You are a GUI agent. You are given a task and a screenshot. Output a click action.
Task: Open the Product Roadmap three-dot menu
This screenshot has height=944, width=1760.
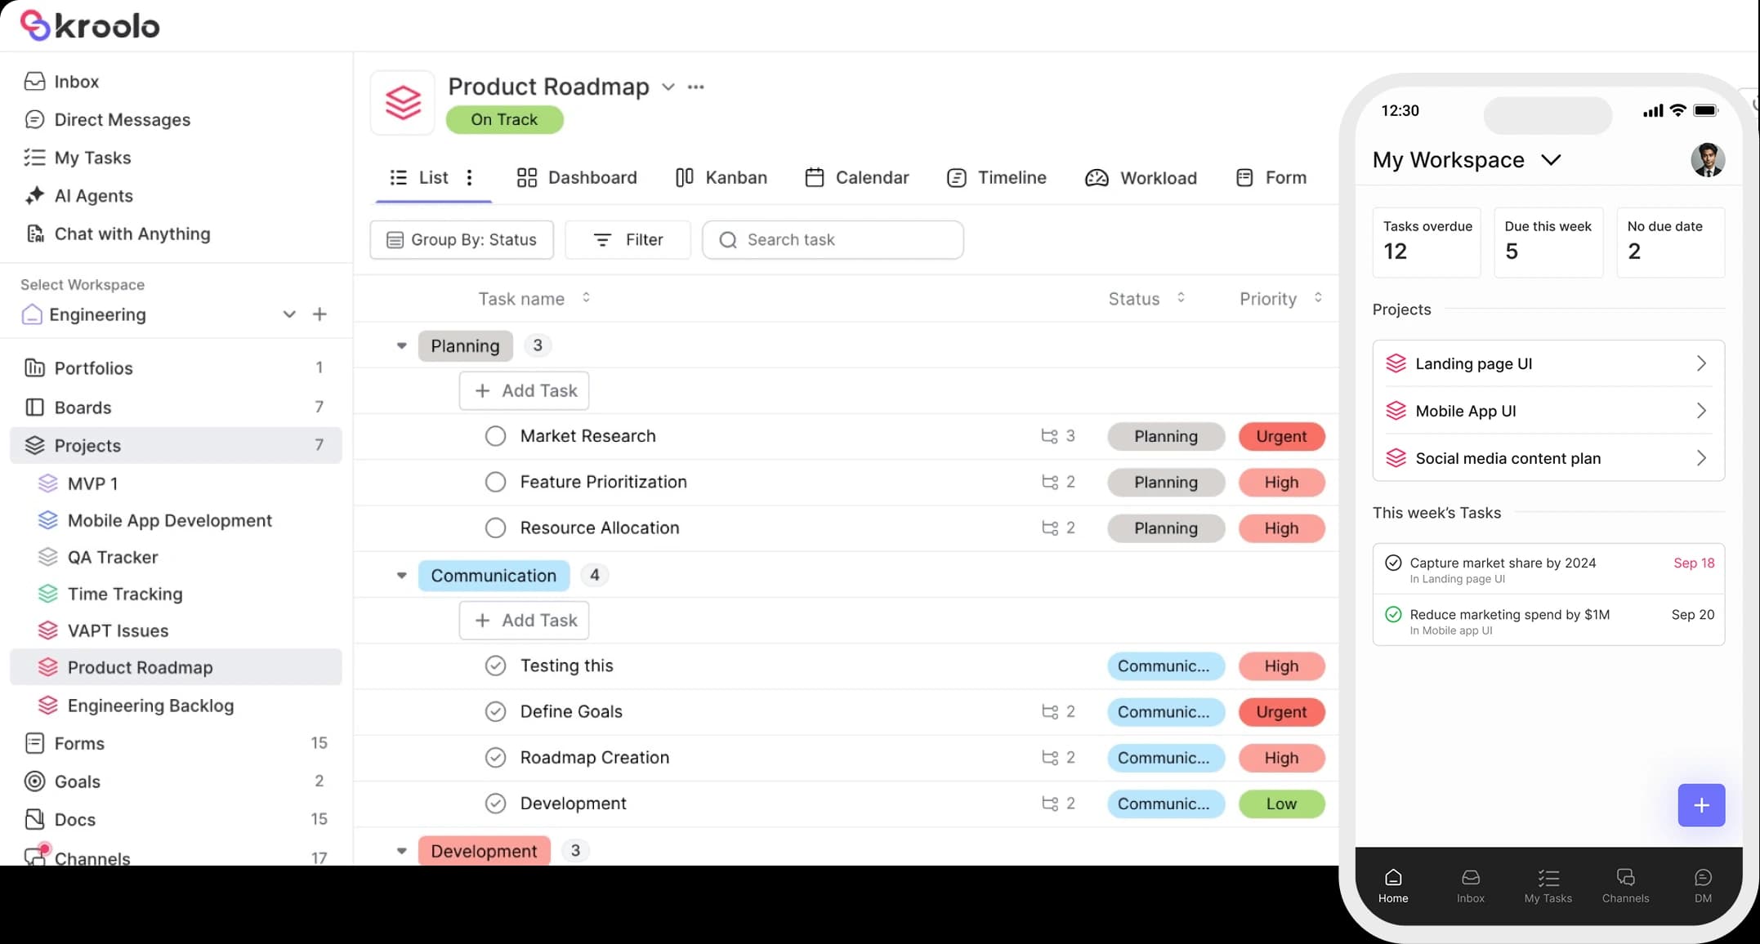pos(695,87)
